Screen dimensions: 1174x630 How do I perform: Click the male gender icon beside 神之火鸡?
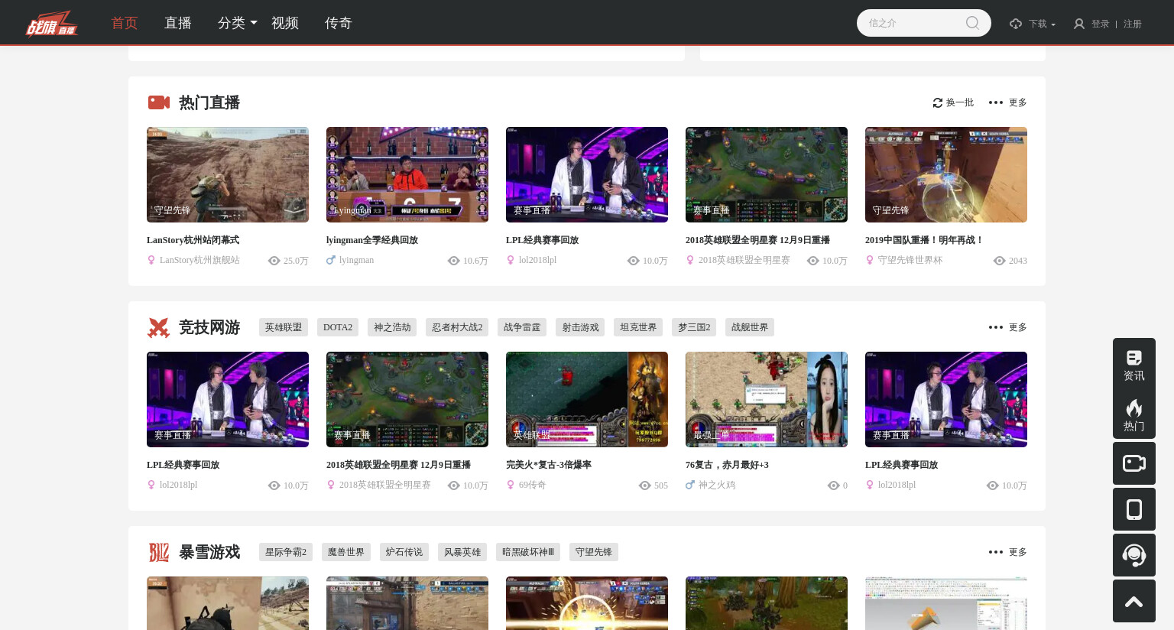coord(689,485)
